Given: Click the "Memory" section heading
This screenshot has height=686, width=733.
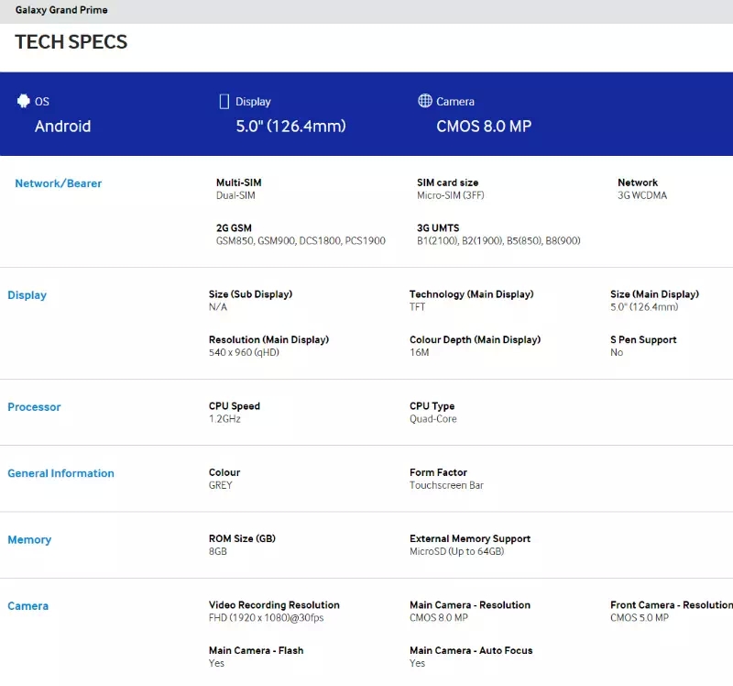Looking at the screenshot, I should click(x=29, y=540).
